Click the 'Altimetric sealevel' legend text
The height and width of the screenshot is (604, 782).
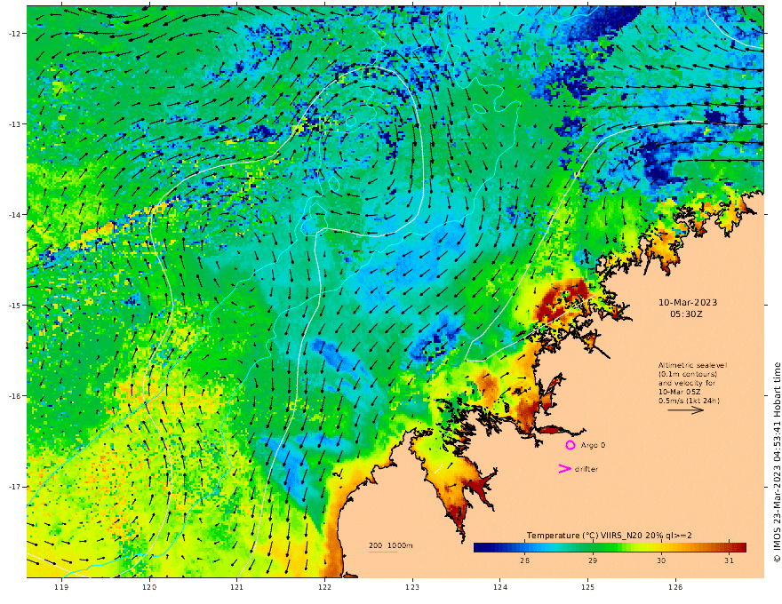[692, 365]
